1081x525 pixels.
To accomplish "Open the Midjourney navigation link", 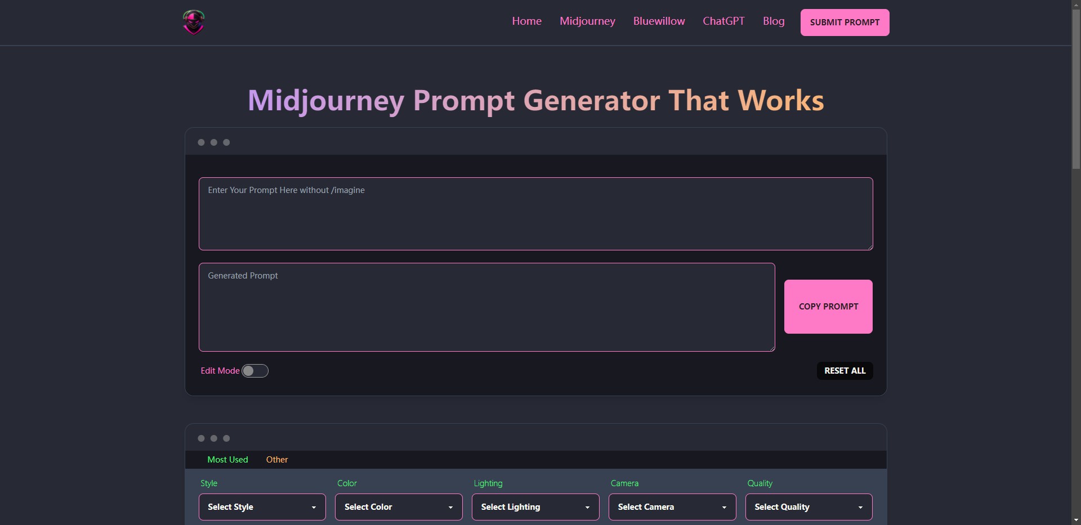I will 587,21.
